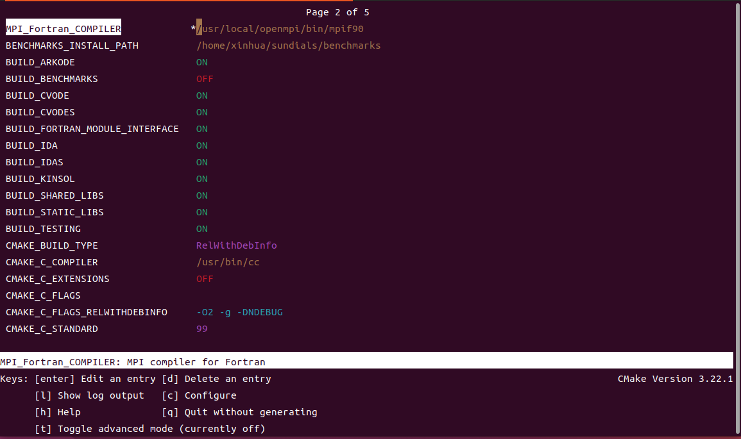This screenshot has height=439, width=741.
Task: Toggle BUILD_IDA ON value
Action: pyautogui.click(x=202, y=146)
